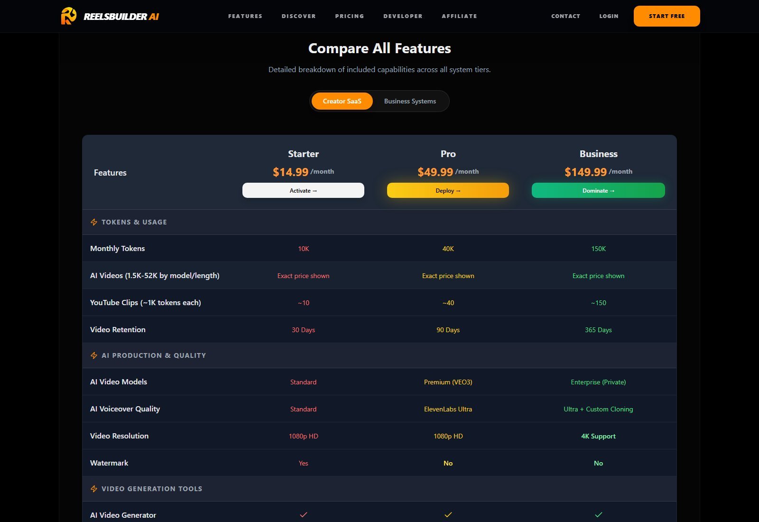This screenshot has height=522, width=759.
Task: Open the Discover menu item
Action: (299, 16)
